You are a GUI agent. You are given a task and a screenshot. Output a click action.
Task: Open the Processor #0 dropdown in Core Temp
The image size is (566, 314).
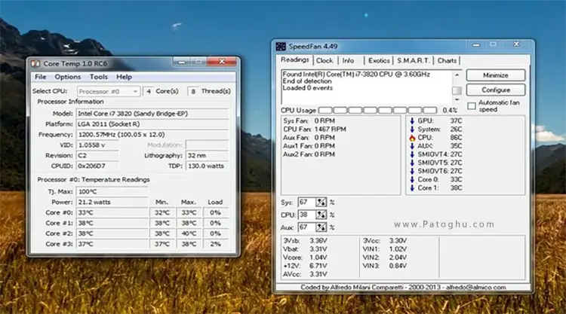tap(108, 91)
